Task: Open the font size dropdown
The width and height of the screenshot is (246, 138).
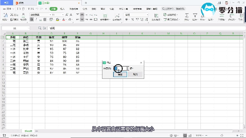Action: (x=63, y=15)
